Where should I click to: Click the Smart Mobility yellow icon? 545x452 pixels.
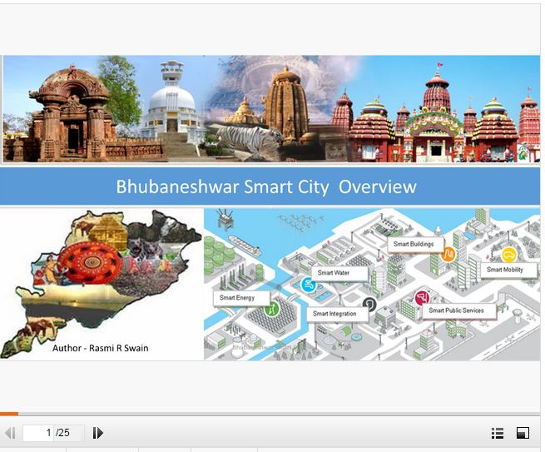(x=509, y=255)
